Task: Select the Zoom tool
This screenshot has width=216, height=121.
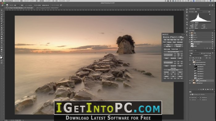Action: 2,52
